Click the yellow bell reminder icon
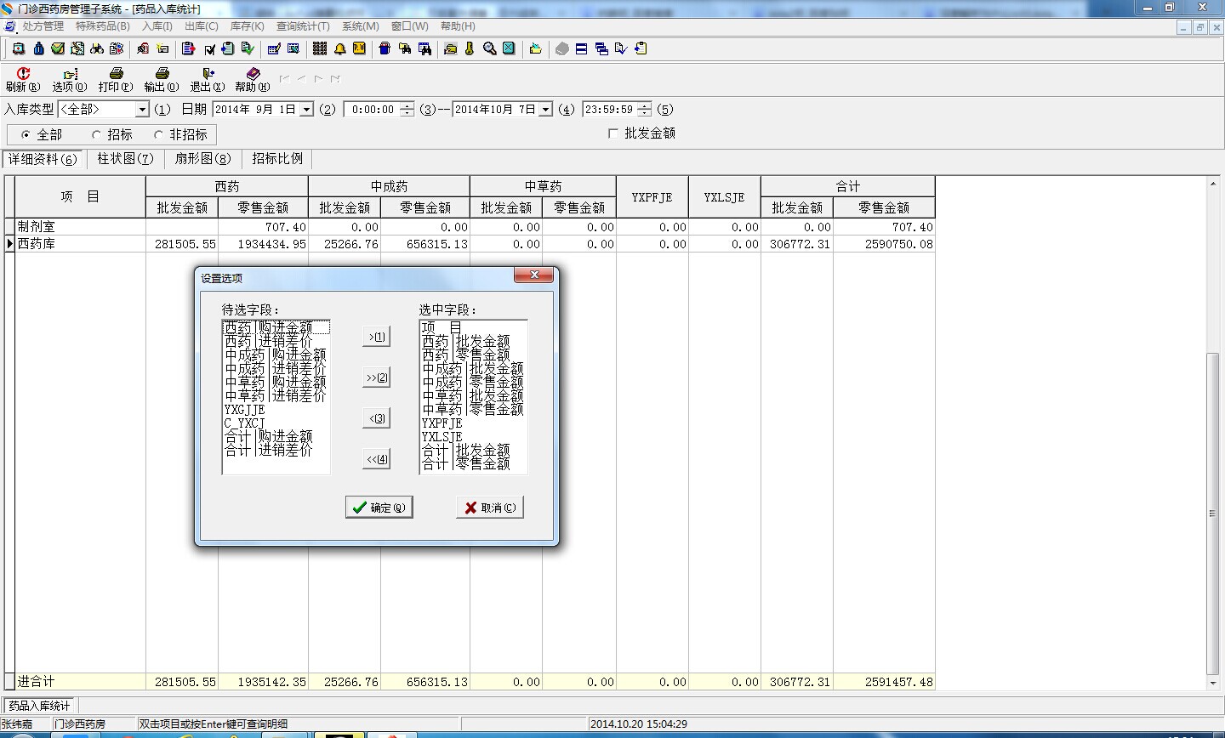The height and width of the screenshot is (738, 1225). [x=340, y=48]
